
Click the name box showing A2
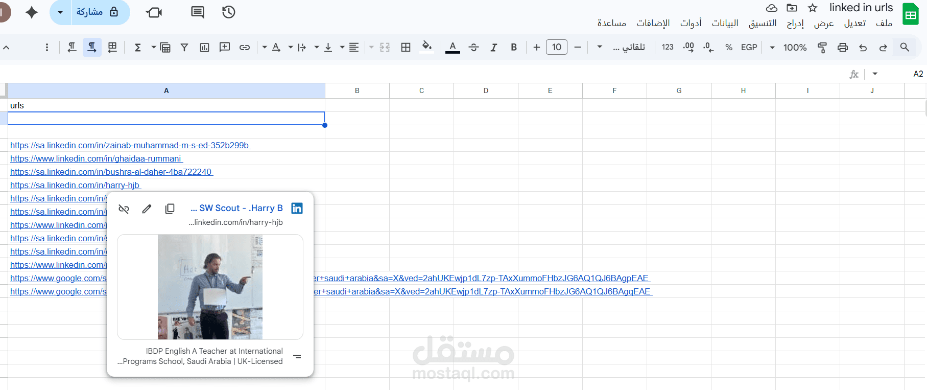(918, 74)
